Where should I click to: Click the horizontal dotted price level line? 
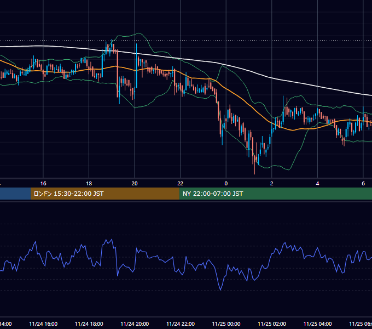[186, 41]
